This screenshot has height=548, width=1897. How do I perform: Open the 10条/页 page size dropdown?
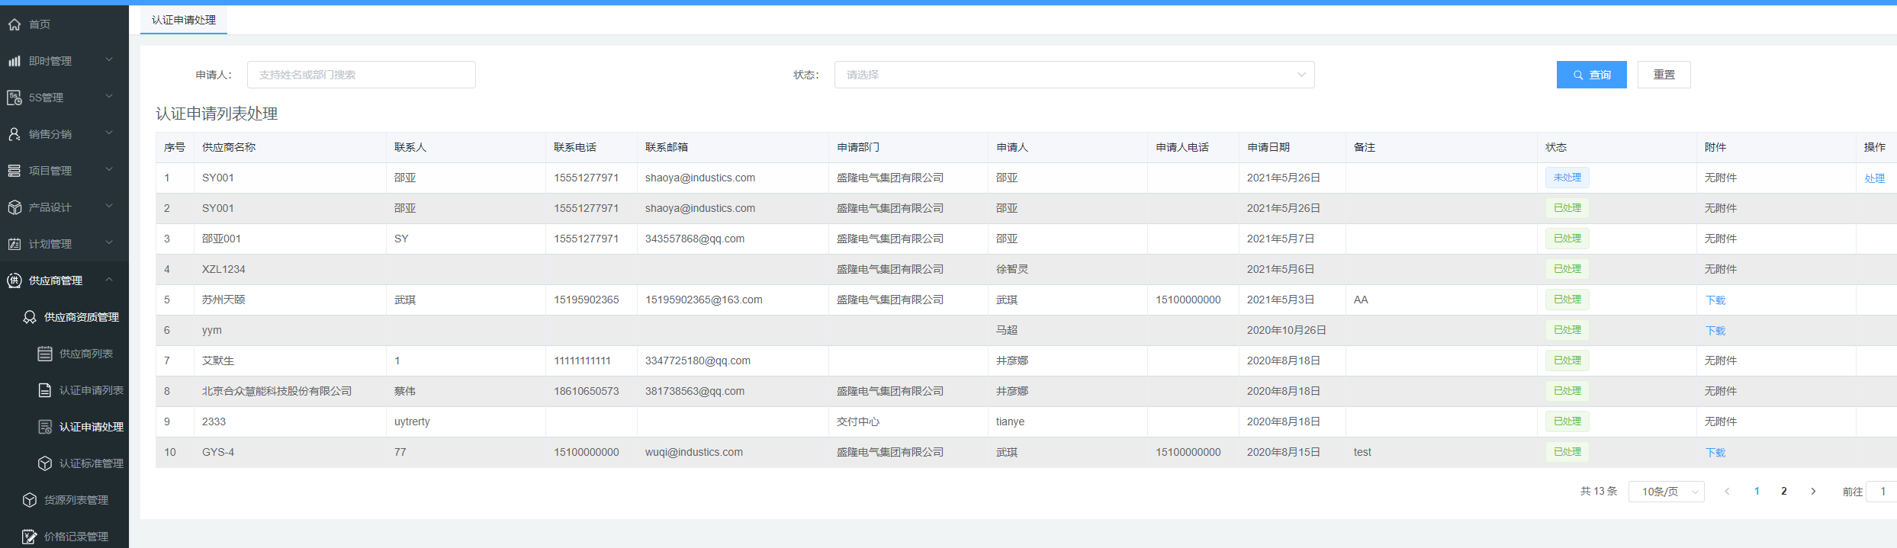click(1666, 492)
